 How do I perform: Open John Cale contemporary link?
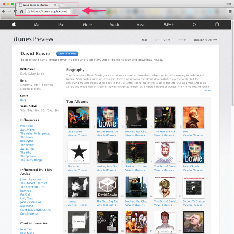[x=26, y=229]
